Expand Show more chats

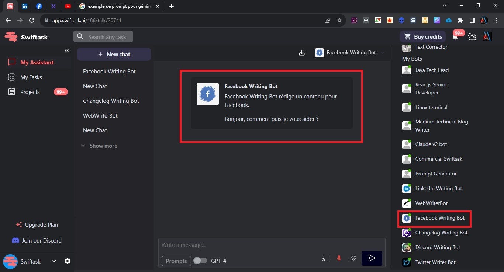coord(99,146)
